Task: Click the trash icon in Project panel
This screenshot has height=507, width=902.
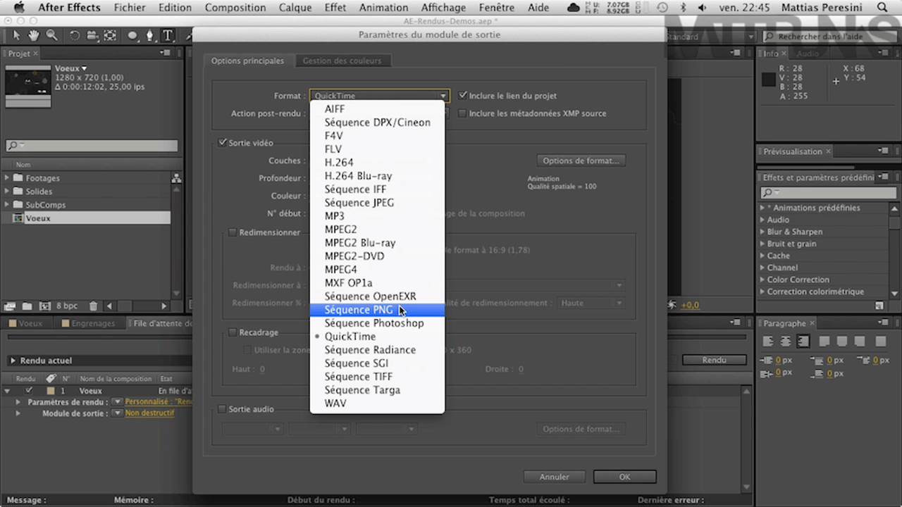Action: coord(93,306)
